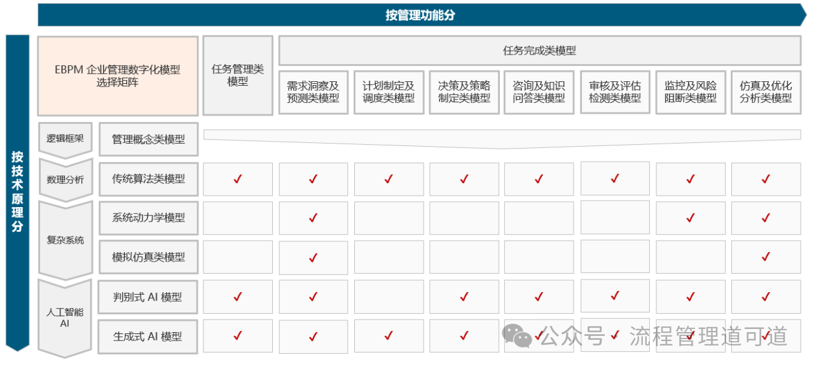This screenshot has height=369, width=814.
Task: Expand the 人工智能 AI chevron category
Action: (65, 317)
